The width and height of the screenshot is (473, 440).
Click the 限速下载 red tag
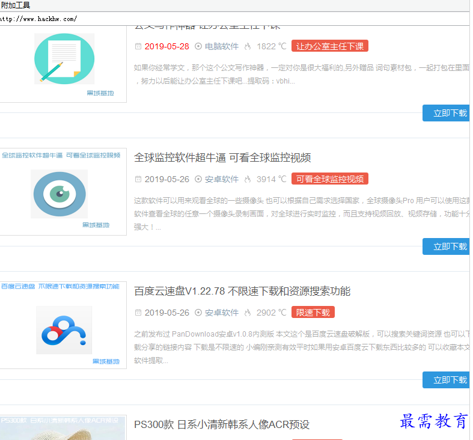click(313, 313)
